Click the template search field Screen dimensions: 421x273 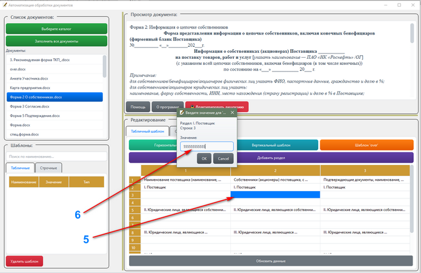pos(56,157)
